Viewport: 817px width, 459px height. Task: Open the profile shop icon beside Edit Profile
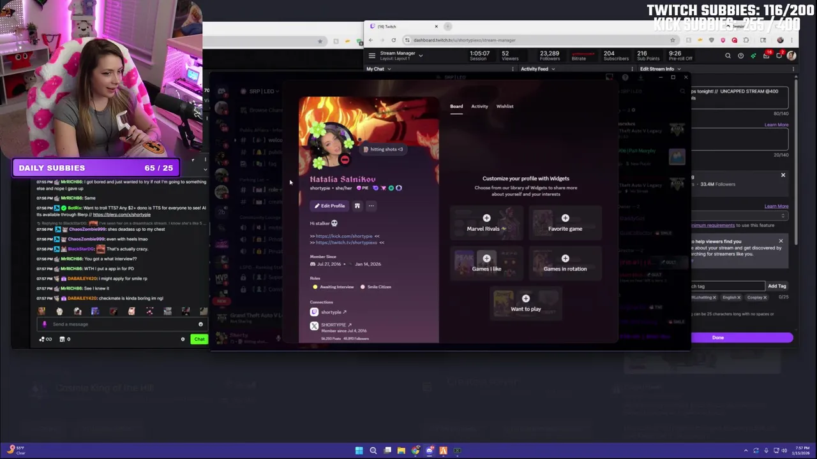pyautogui.click(x=357, y=206)
